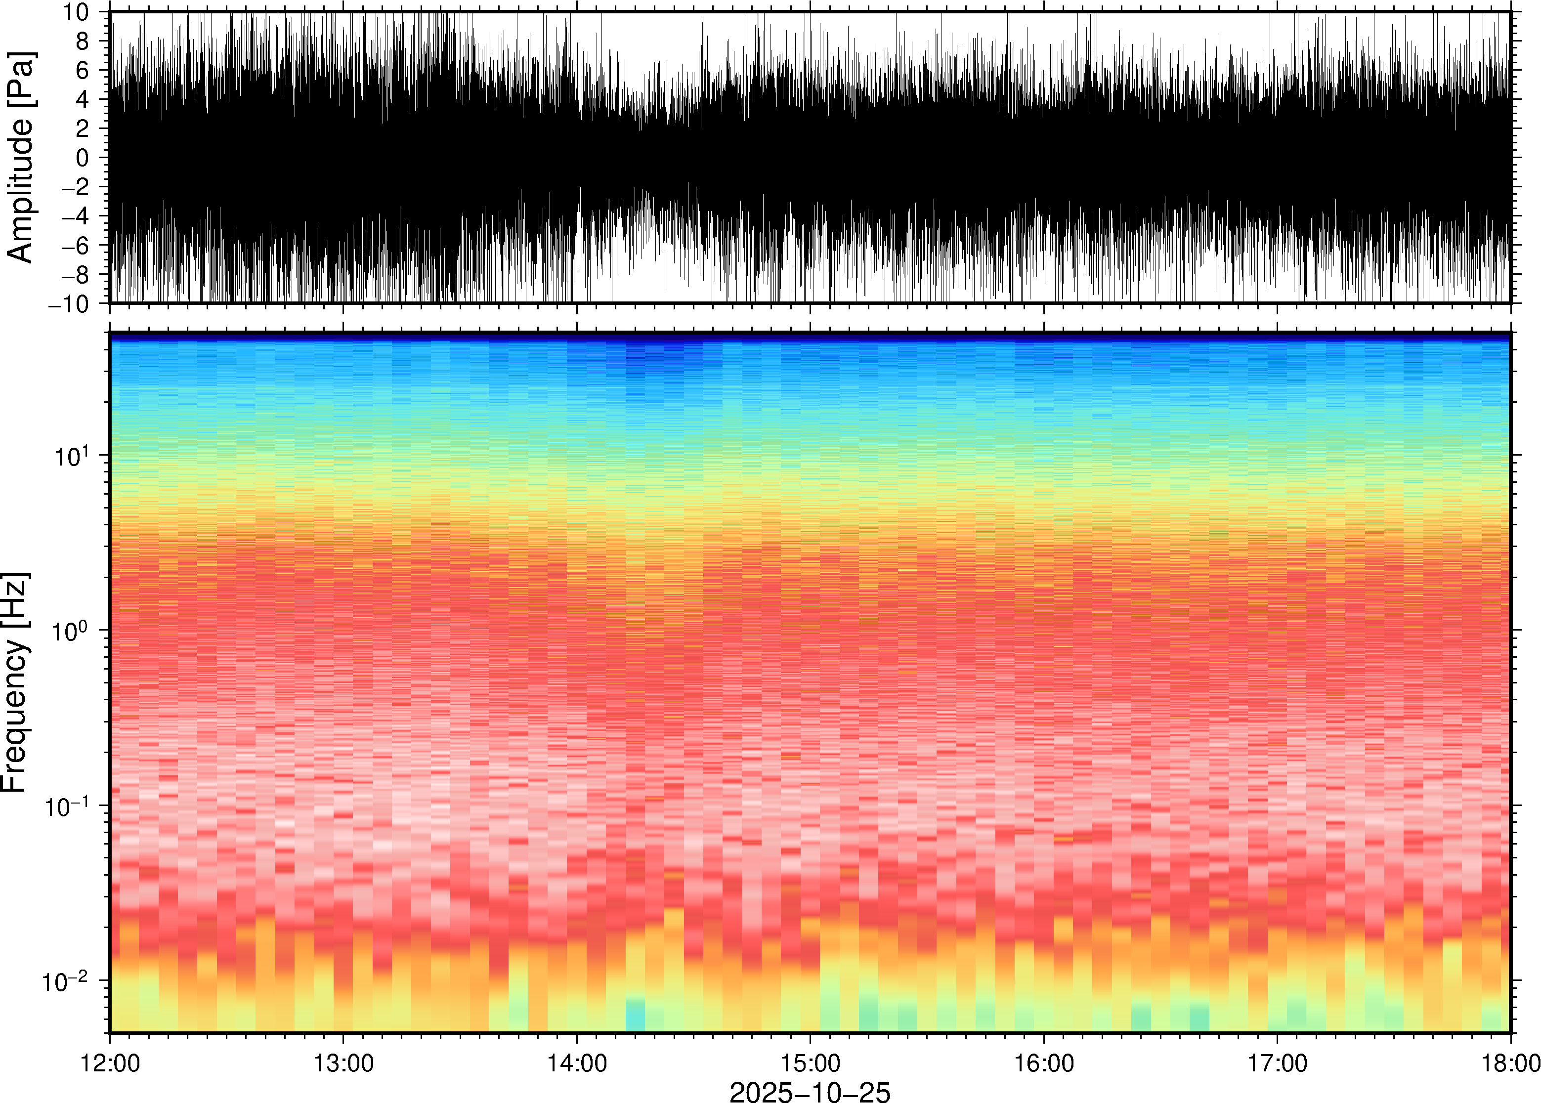Click the 16:00 time axis label
The image size is (1541, 1103).
(1044, 1063)
